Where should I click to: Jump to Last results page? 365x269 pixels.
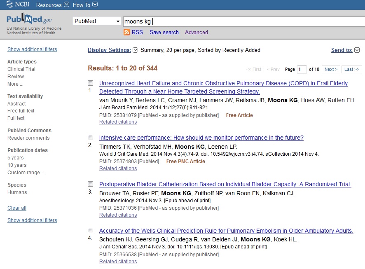click(351, 69)
